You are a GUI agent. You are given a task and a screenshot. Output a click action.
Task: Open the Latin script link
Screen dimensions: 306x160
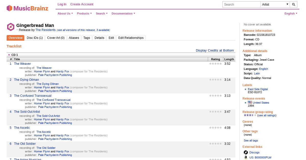[x=257, y=73]
